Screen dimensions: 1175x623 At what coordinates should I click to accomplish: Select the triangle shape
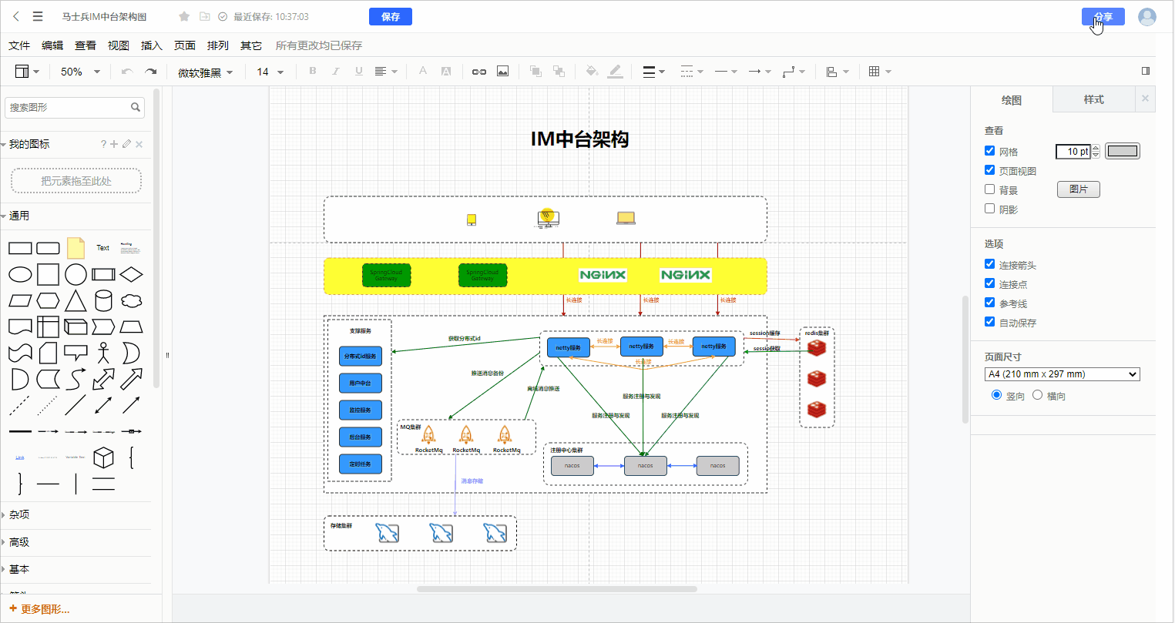point(76,300)
